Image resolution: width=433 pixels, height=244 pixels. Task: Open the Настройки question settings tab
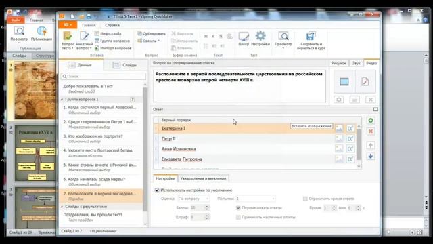(x=165, y=178)
